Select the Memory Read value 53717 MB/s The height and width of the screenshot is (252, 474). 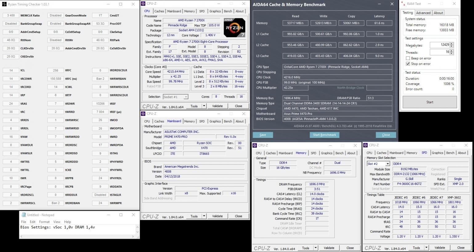pyautogui.click(x=295, y=23)
